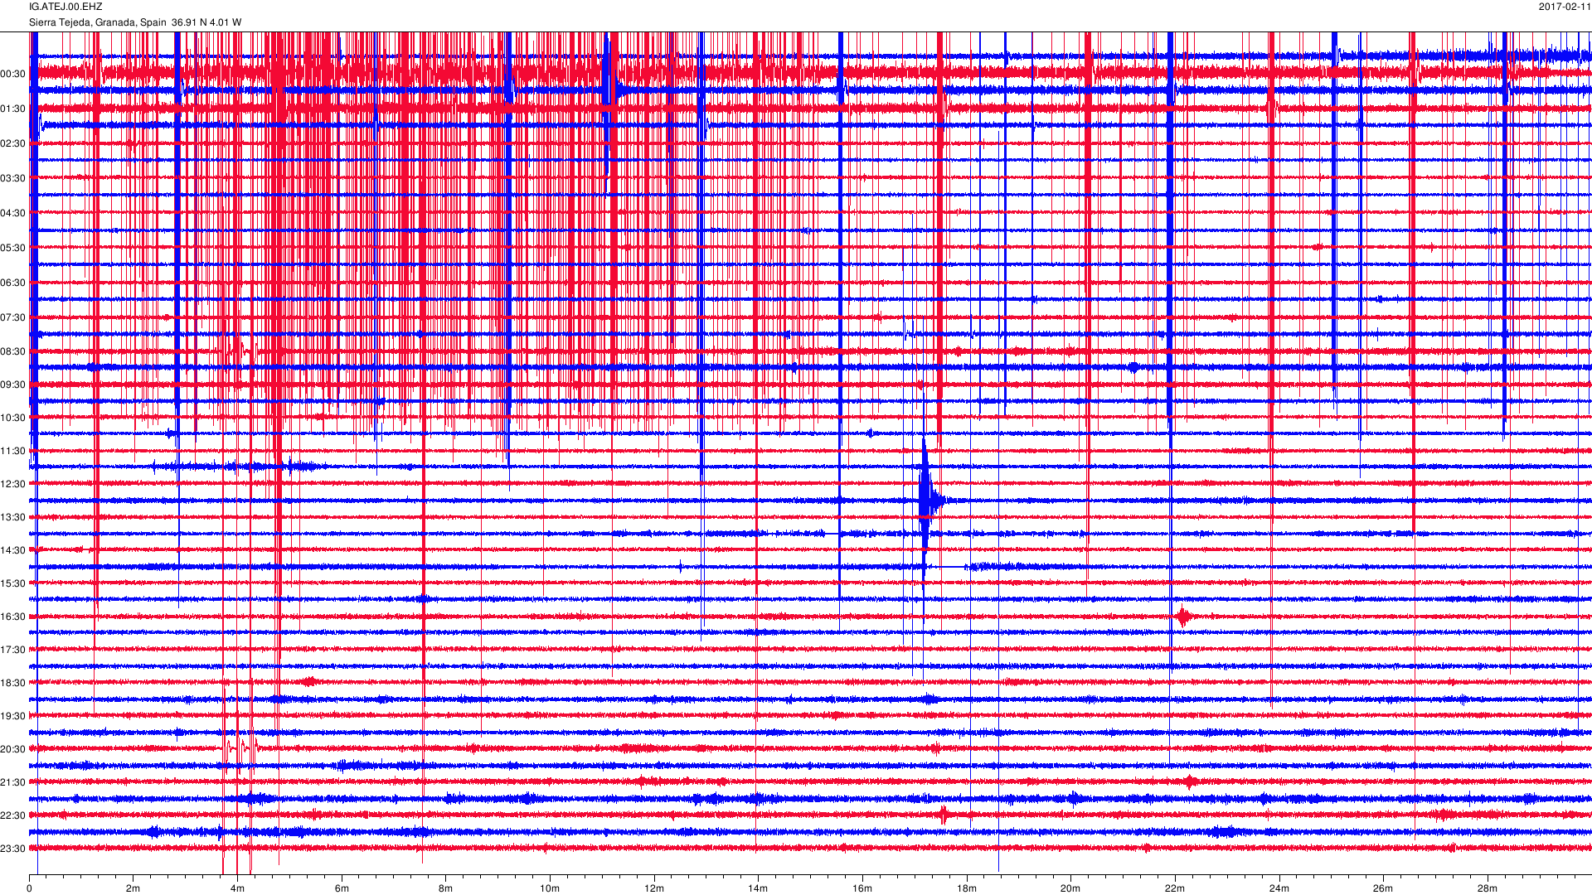1592x895 pixels.
Task: Click the station code IG.ATEJ.00.EHZ
Action: tap(66, 7)
